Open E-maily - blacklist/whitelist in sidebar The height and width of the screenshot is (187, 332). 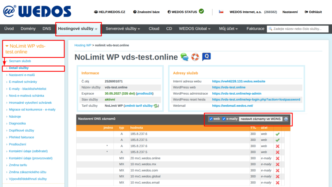[x=28, y=89]
